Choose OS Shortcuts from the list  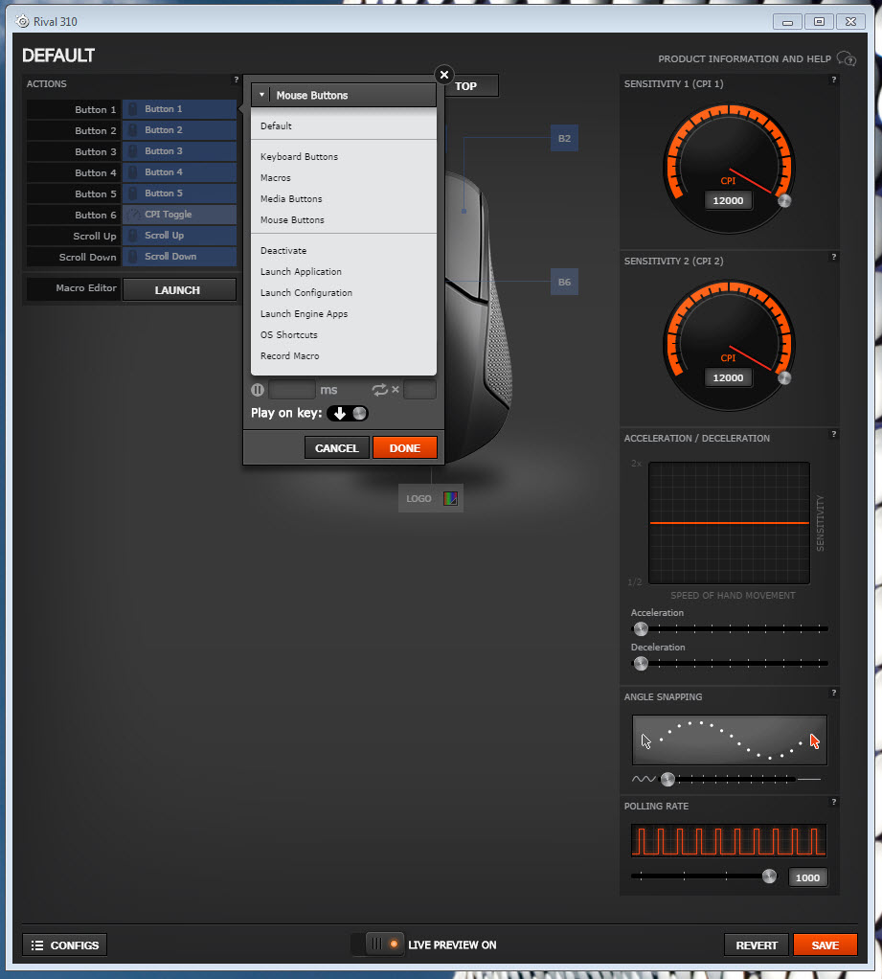tap(343, 335)
